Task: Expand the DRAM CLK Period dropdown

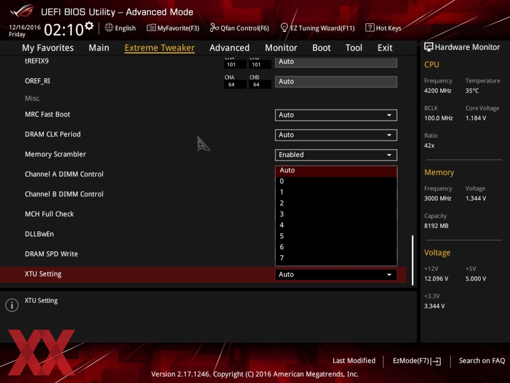Action: (x=336, y=135)
